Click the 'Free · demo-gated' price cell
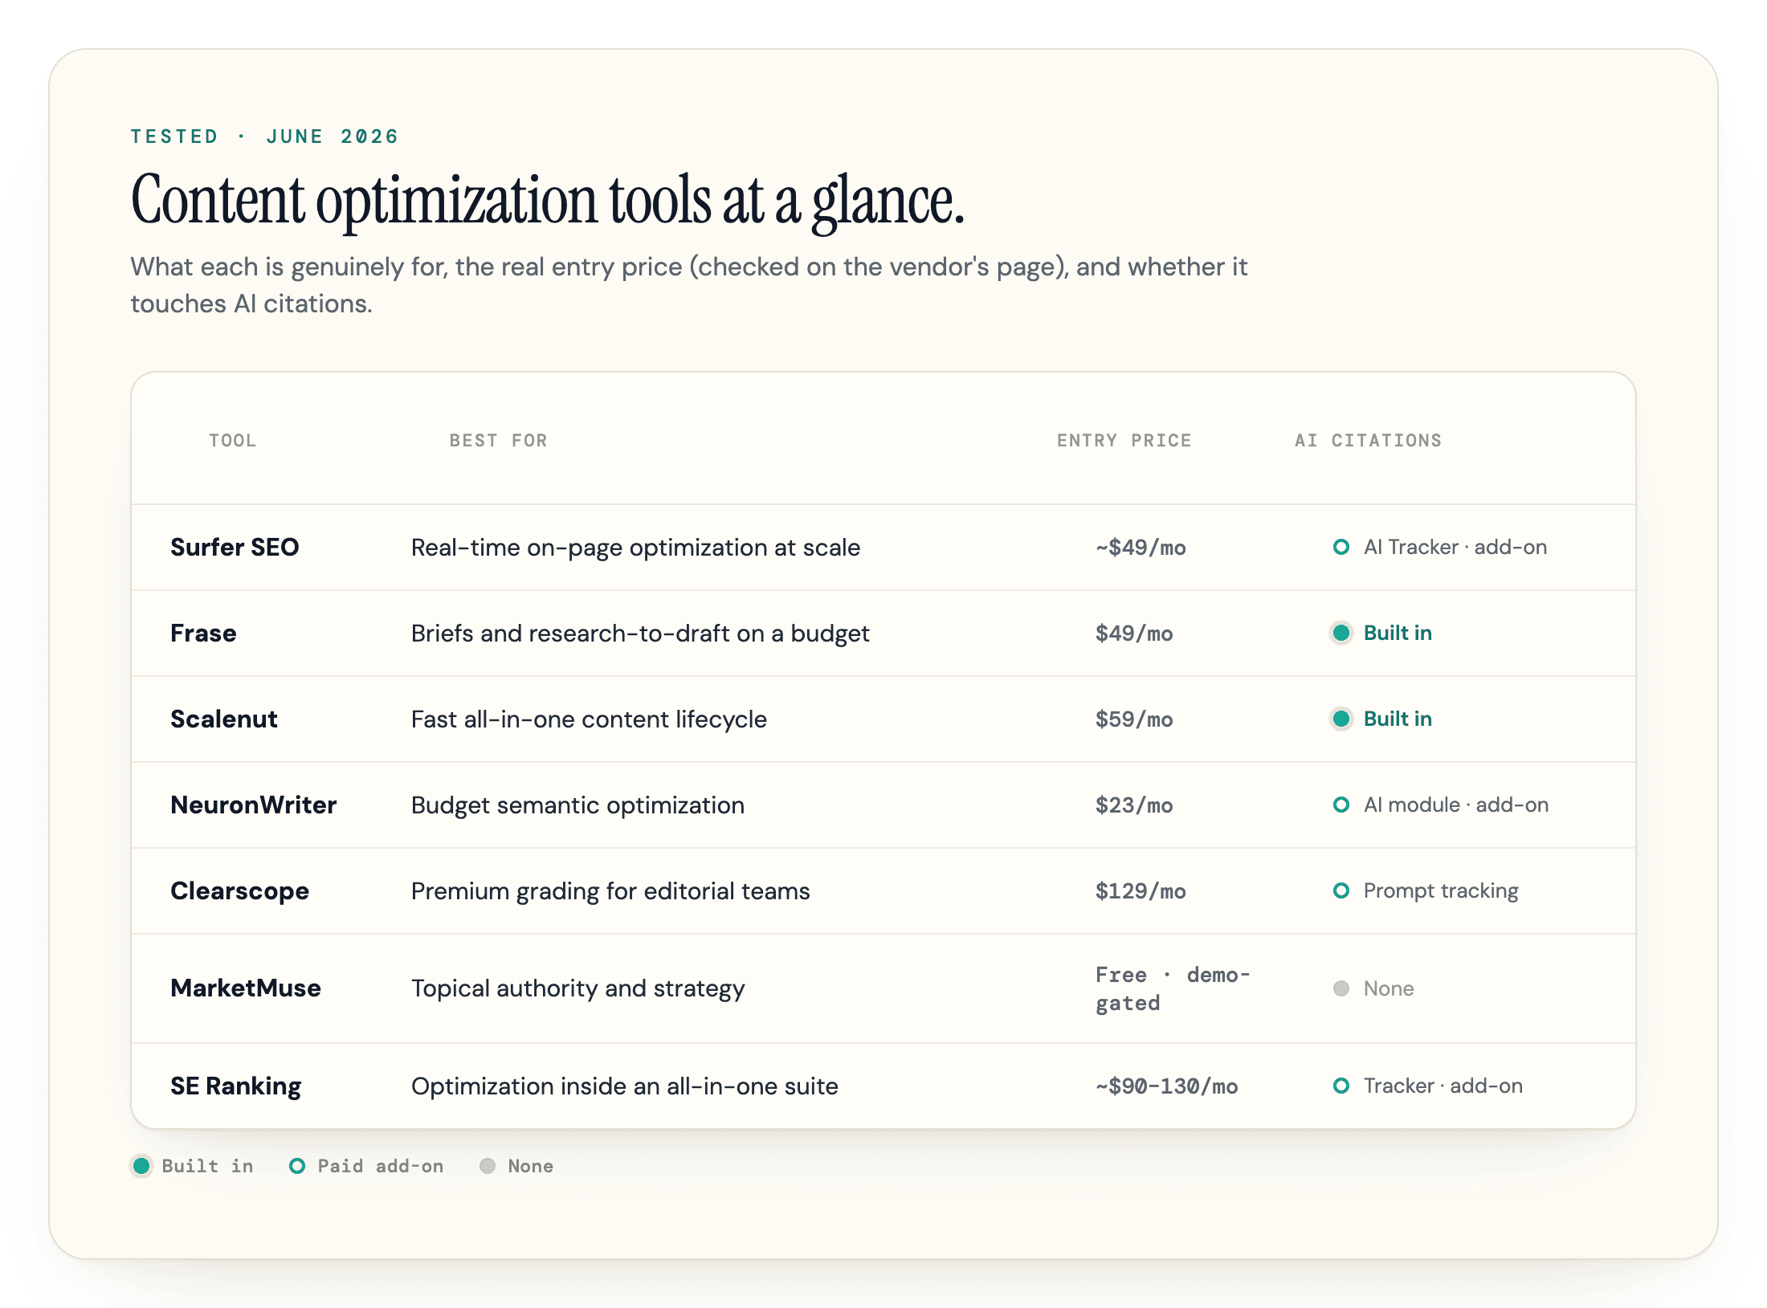The height and width of the screenshot is (1308, 1767). (x=1173, y=988)
